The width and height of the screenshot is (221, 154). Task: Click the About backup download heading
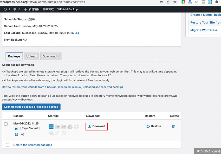click(x=18, y=65)
